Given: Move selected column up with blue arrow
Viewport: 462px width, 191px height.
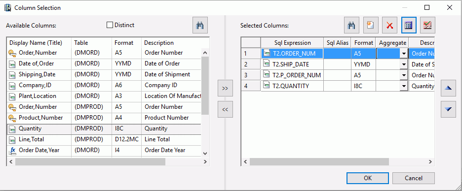Looking at the screenshot, I should point(448,88).
